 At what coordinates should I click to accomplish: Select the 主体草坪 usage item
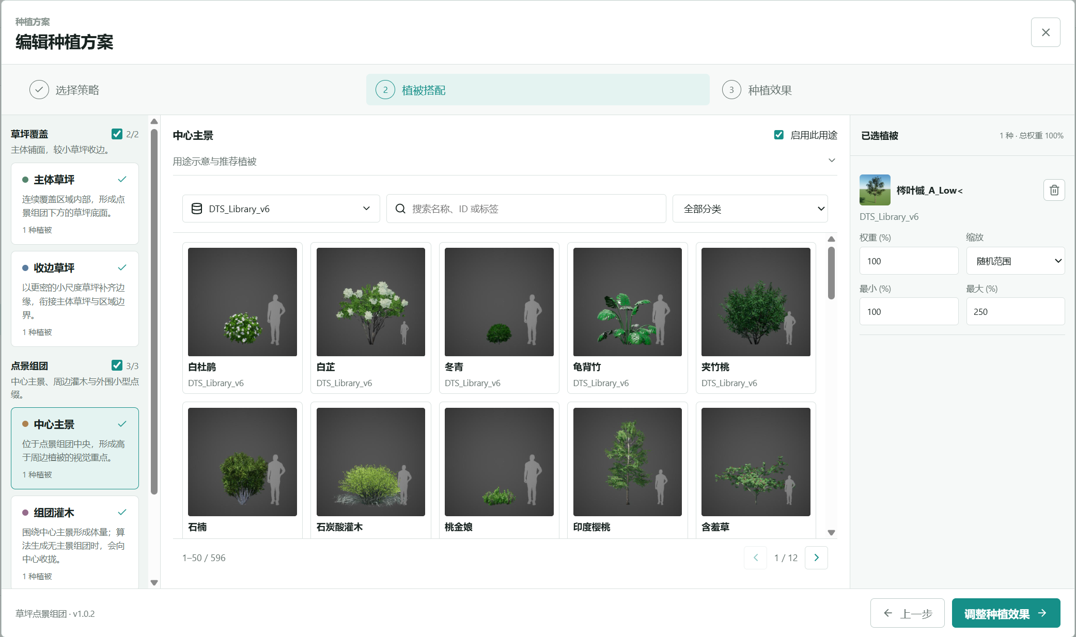point(75,203)
